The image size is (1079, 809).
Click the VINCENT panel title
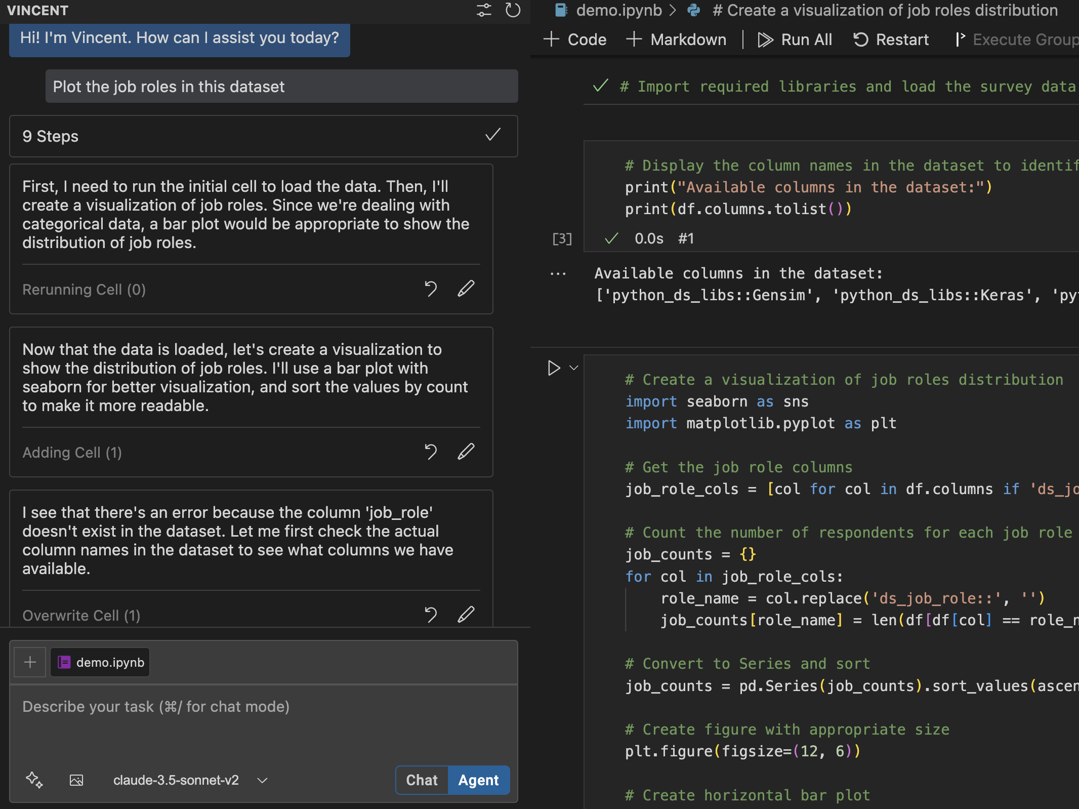pos(37,10)
